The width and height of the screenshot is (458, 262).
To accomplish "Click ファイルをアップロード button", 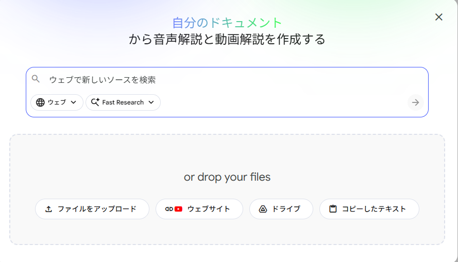I will (x=92, y=209).
